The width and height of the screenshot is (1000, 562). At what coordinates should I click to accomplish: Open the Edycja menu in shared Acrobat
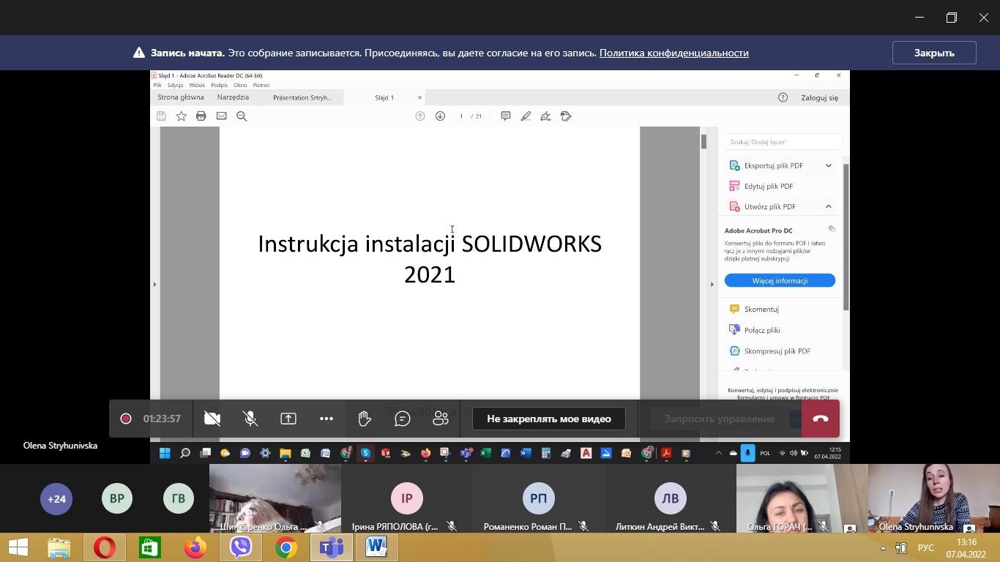175,85
